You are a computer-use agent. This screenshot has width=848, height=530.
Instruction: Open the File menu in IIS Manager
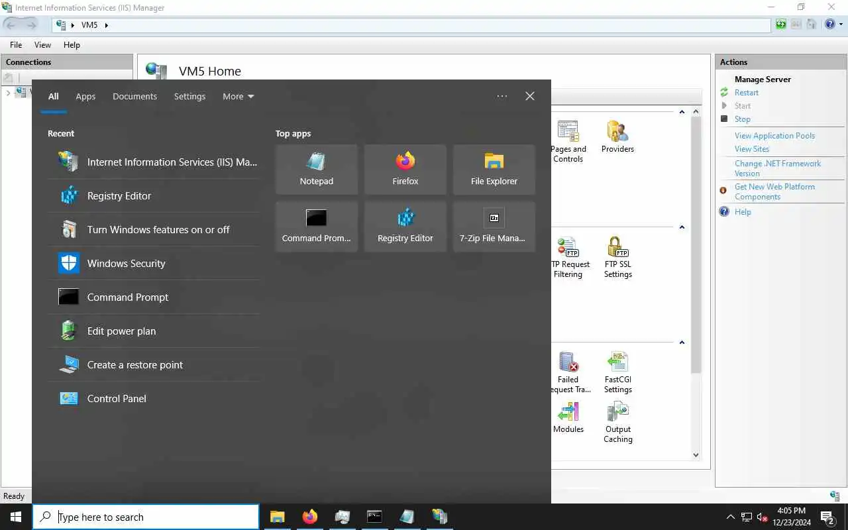click(x=16, y=45)
